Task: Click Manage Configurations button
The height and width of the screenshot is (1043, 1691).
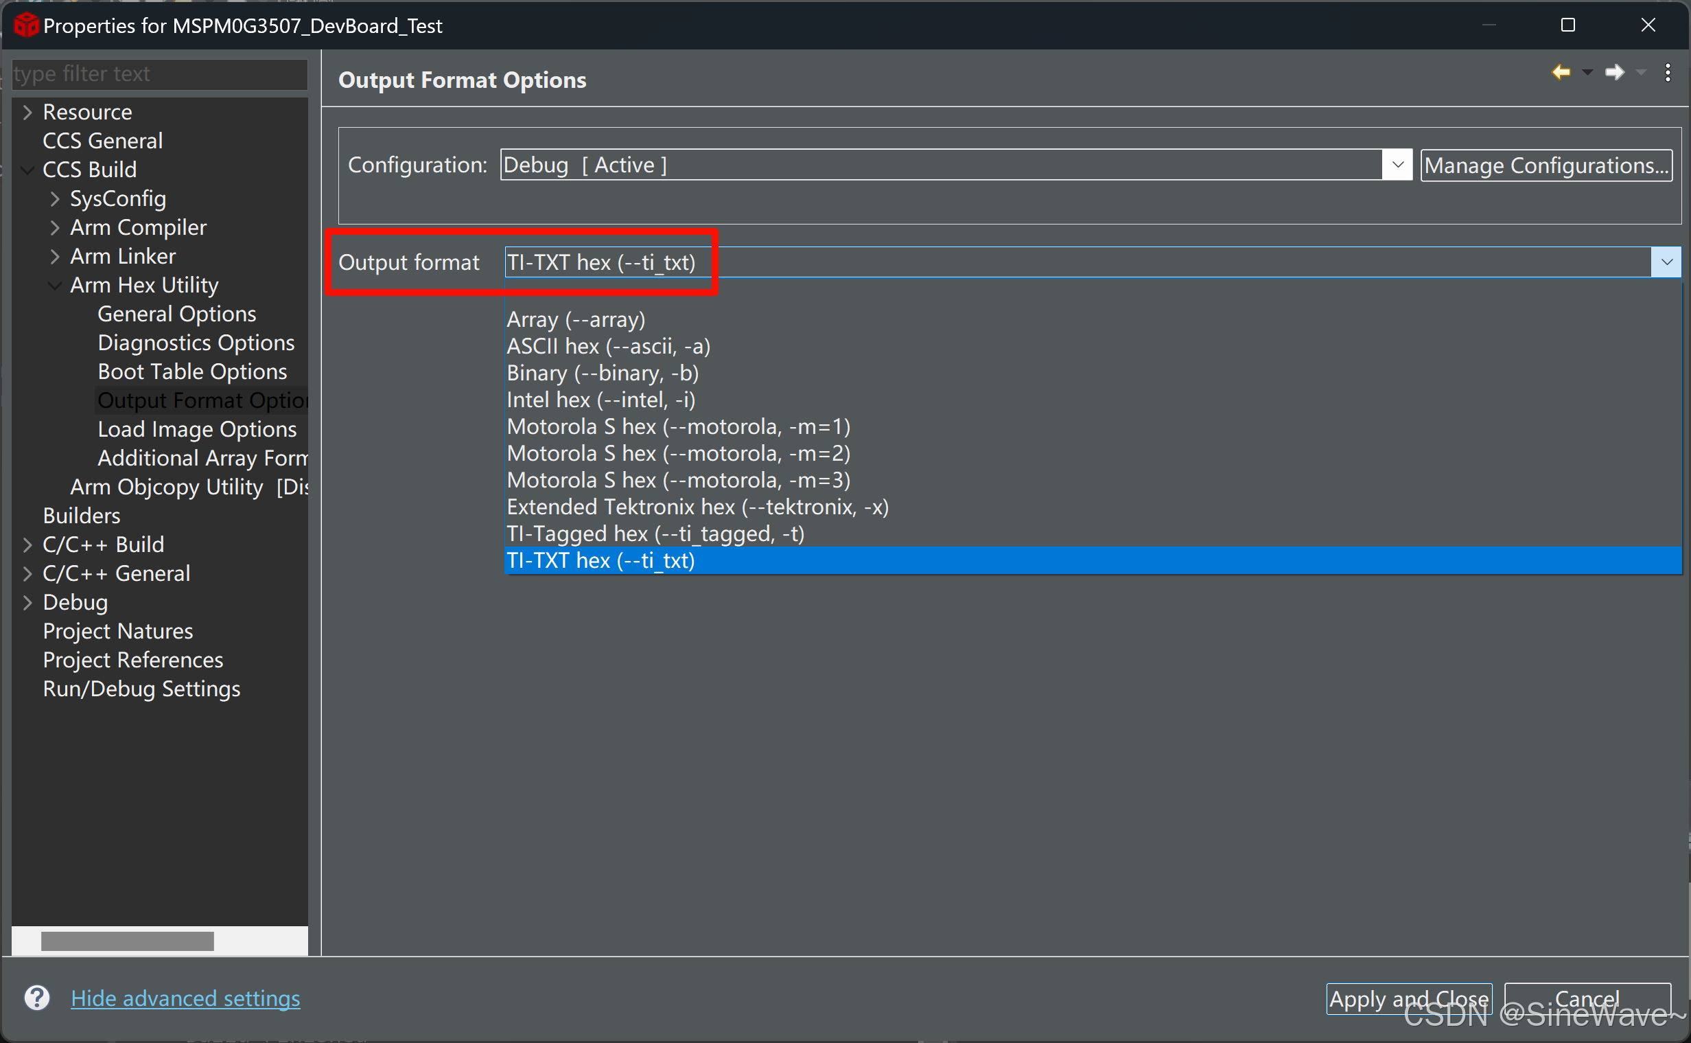Action: click(x=1546, y=165)
